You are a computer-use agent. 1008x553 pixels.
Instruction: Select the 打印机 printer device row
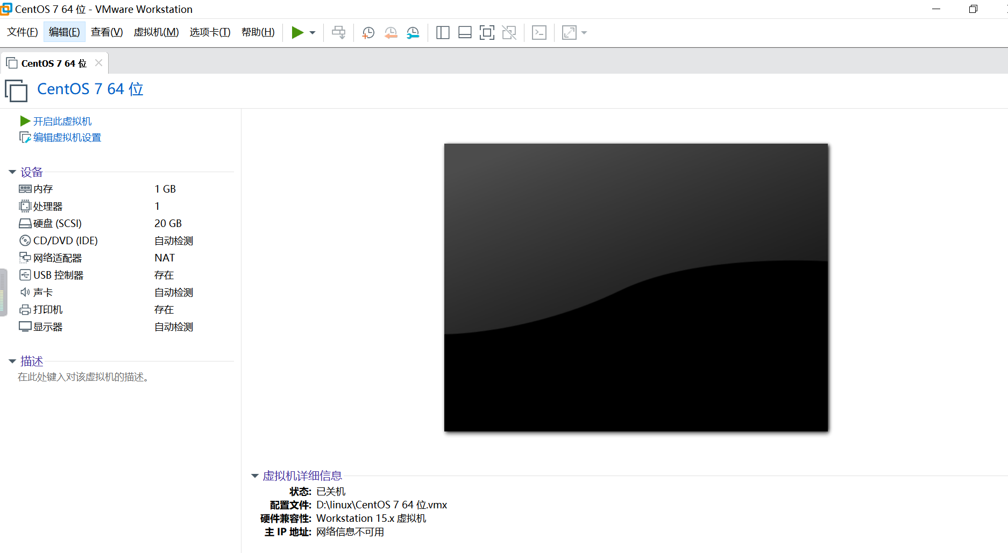pyautogui.click(x=126, y=309)
